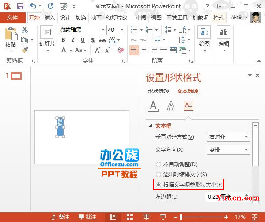Increase the list indent level

pos(144,40)
